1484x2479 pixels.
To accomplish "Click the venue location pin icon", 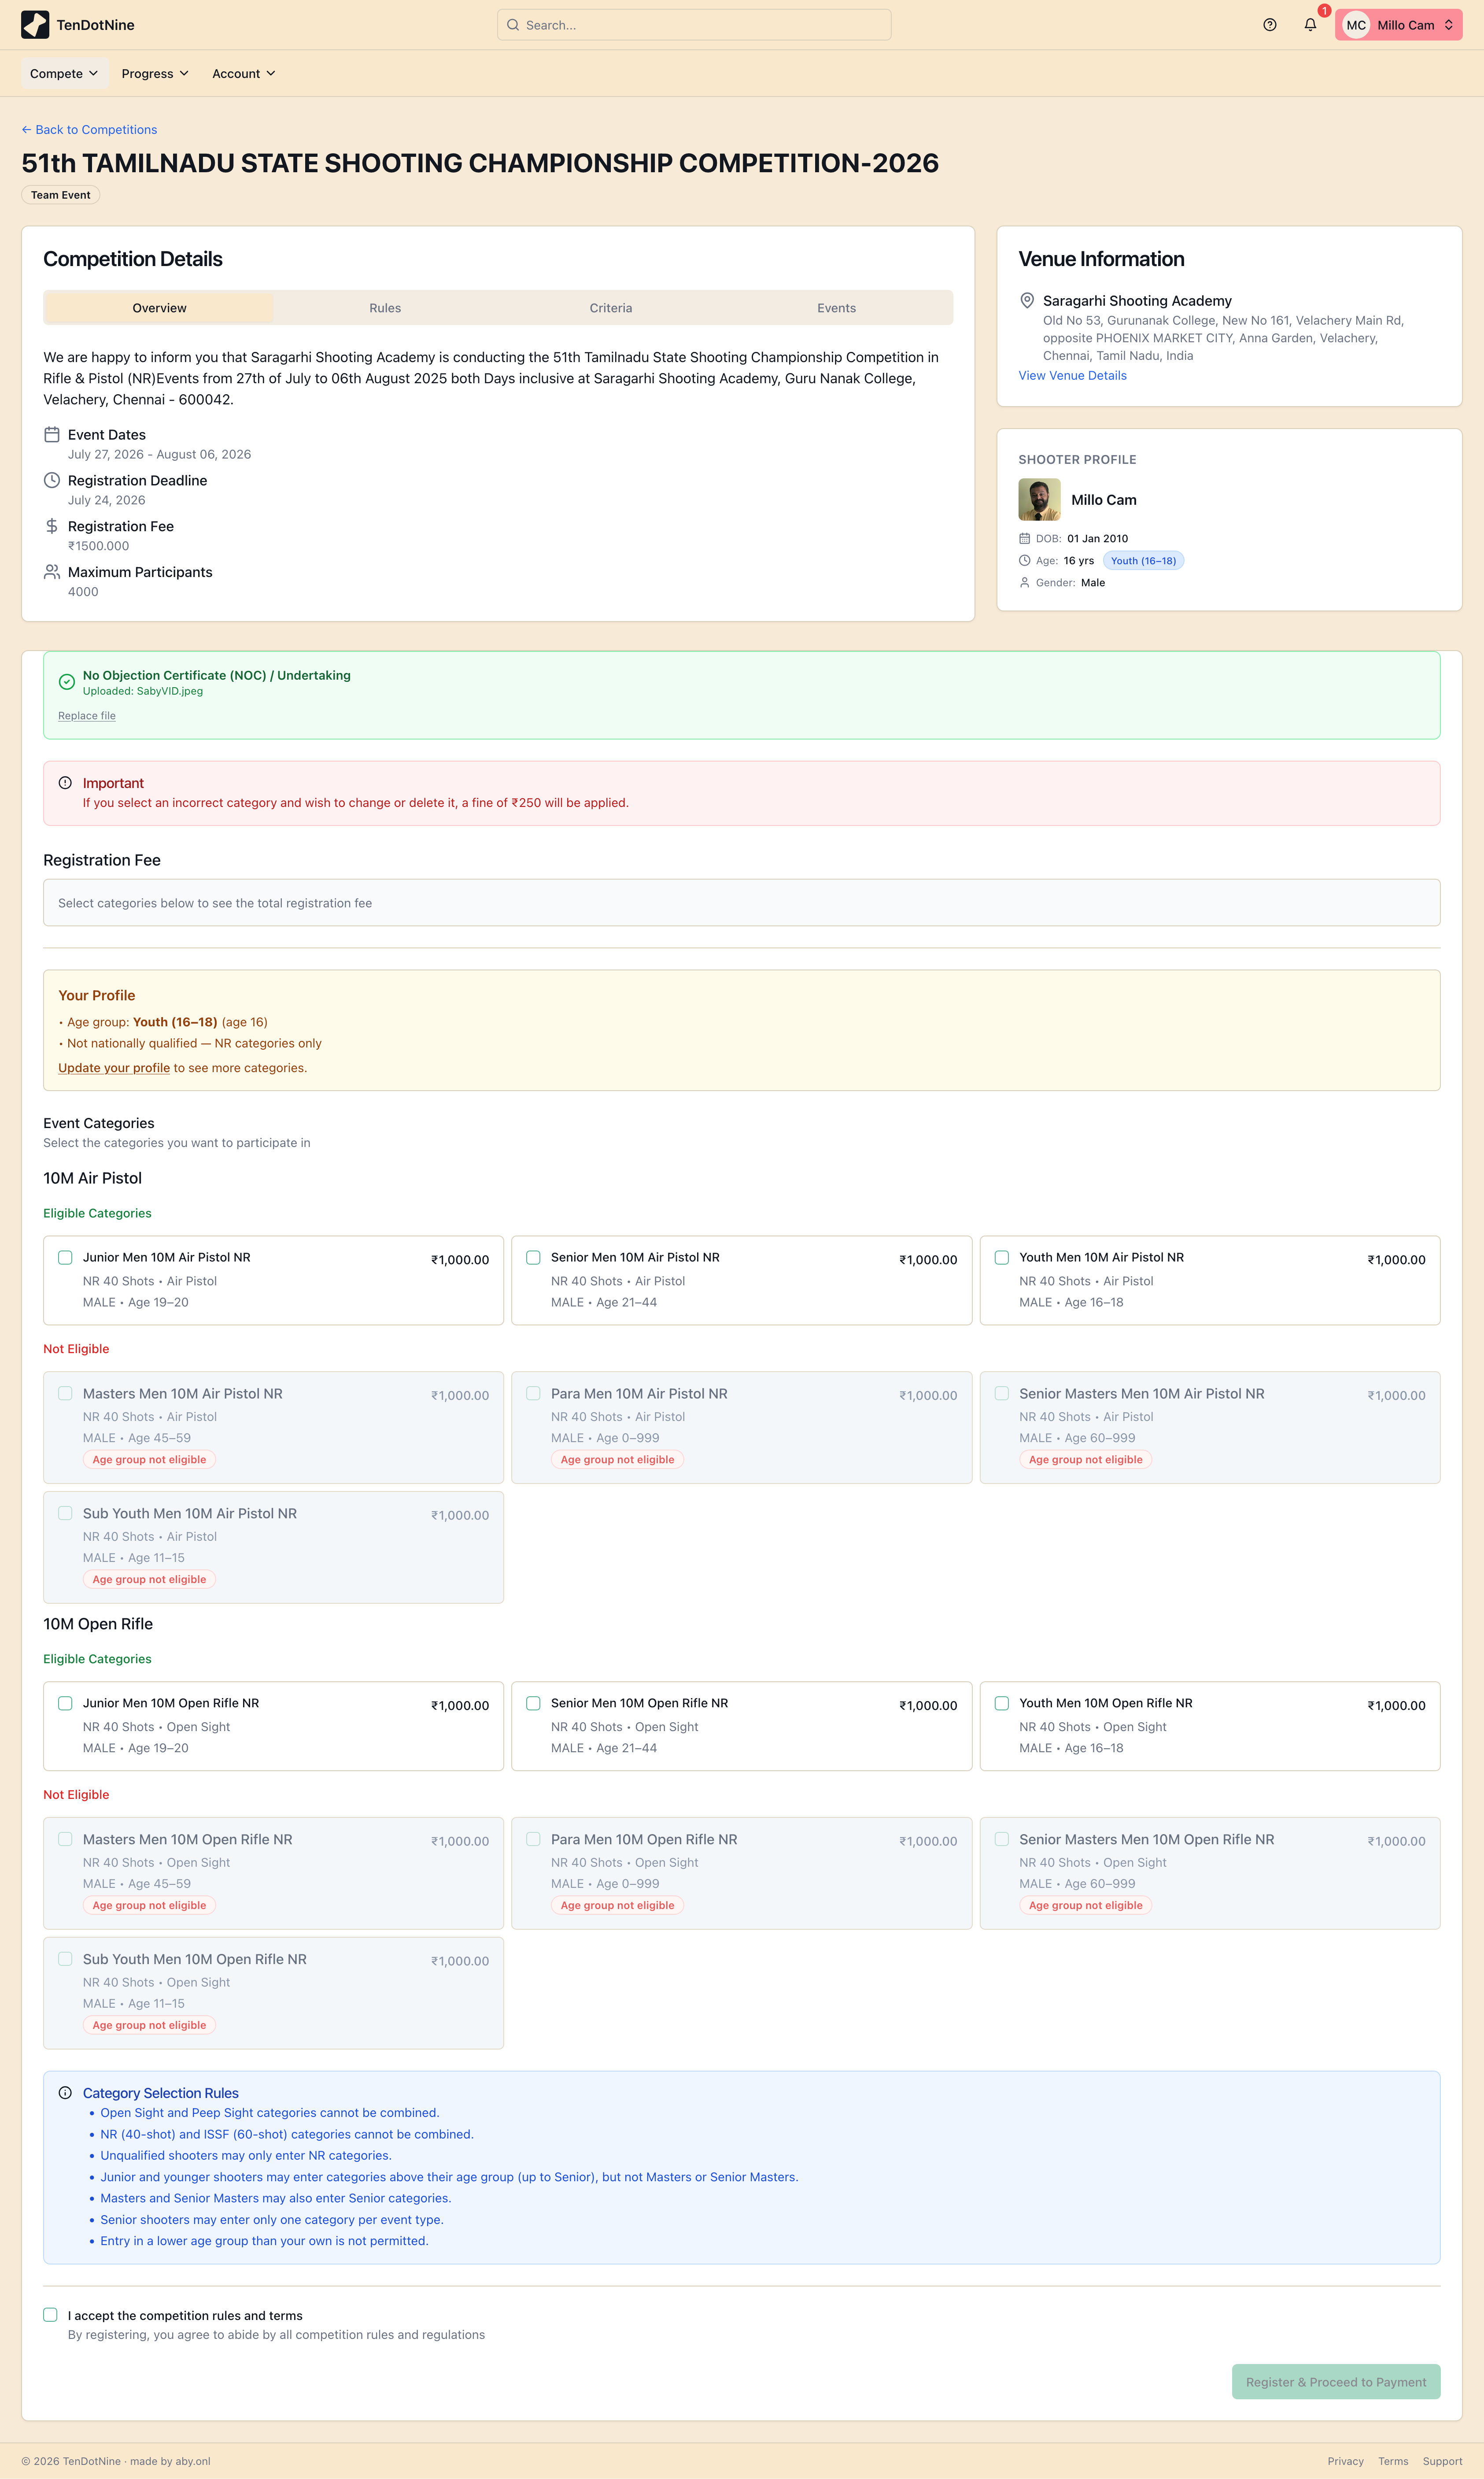I will point(1026,300).
